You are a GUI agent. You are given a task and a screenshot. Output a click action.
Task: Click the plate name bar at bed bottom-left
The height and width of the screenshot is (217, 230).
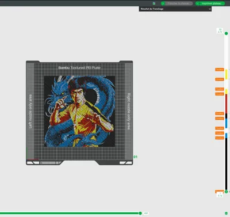[48, 163]
